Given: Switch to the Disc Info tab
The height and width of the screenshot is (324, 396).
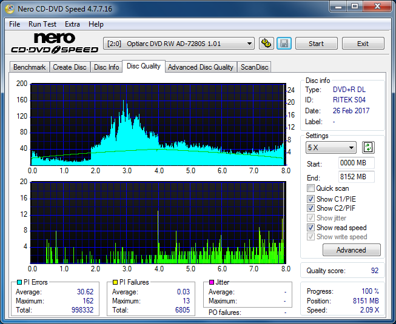Looking at the screenshot, I should click(106, 67).
